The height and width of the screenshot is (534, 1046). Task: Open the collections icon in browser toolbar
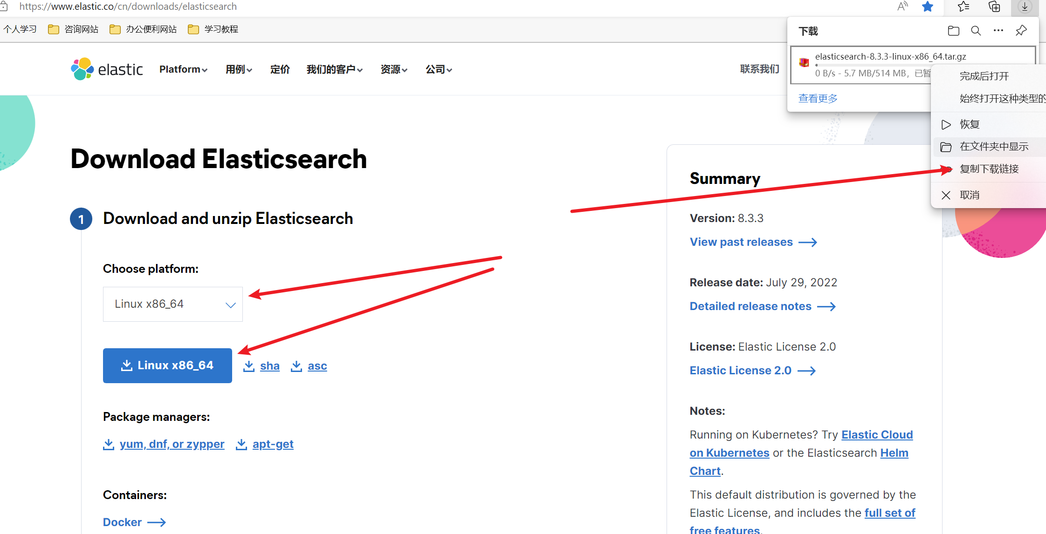point(994,7)
